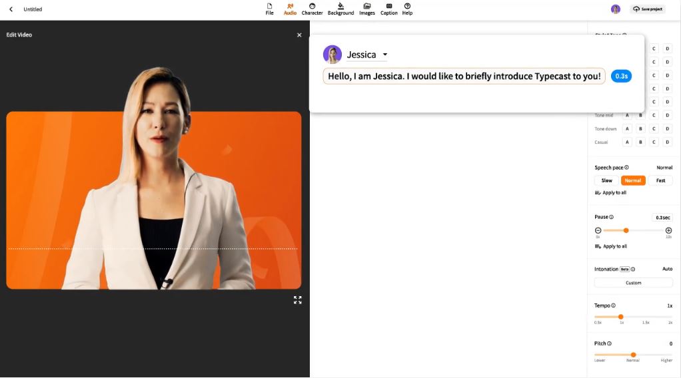The height and width of the screenshot is (378, 681).
Task: Open the Help menu
Action: tap(407, 9)
